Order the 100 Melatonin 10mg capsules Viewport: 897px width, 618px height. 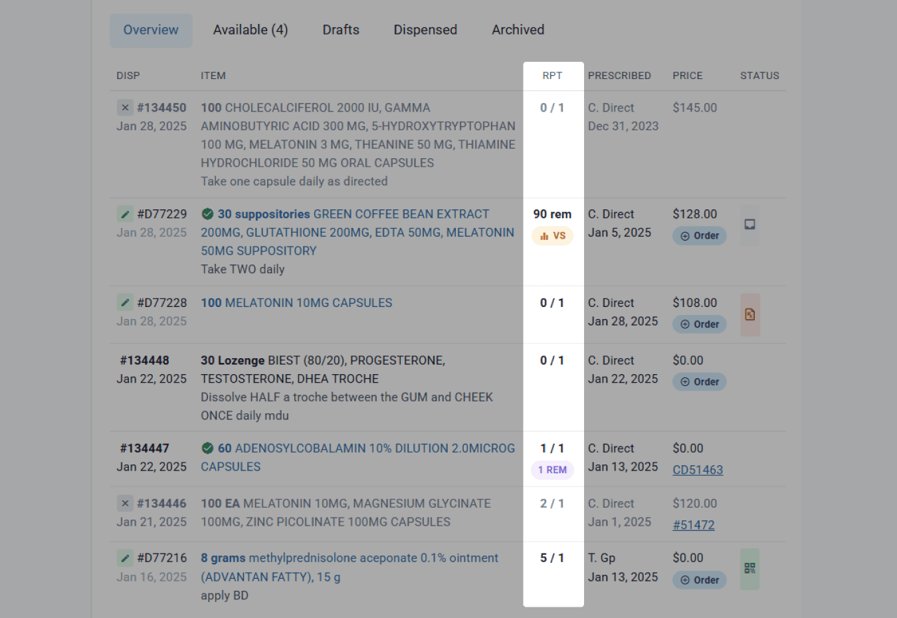pos(700,324)
